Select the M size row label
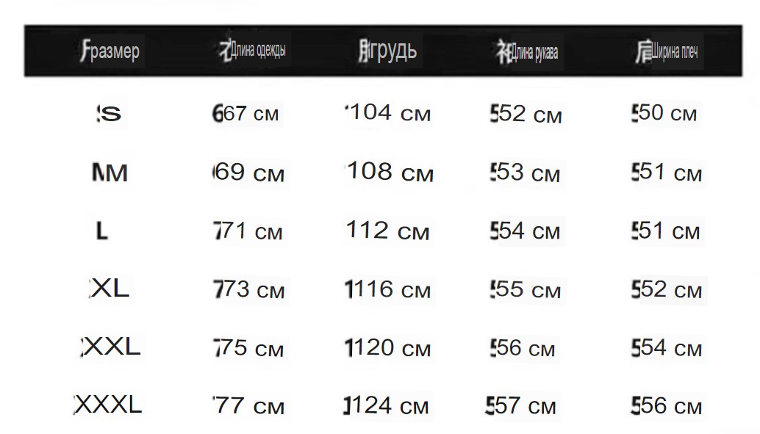760x434 pixels. (x=110, y=173)
